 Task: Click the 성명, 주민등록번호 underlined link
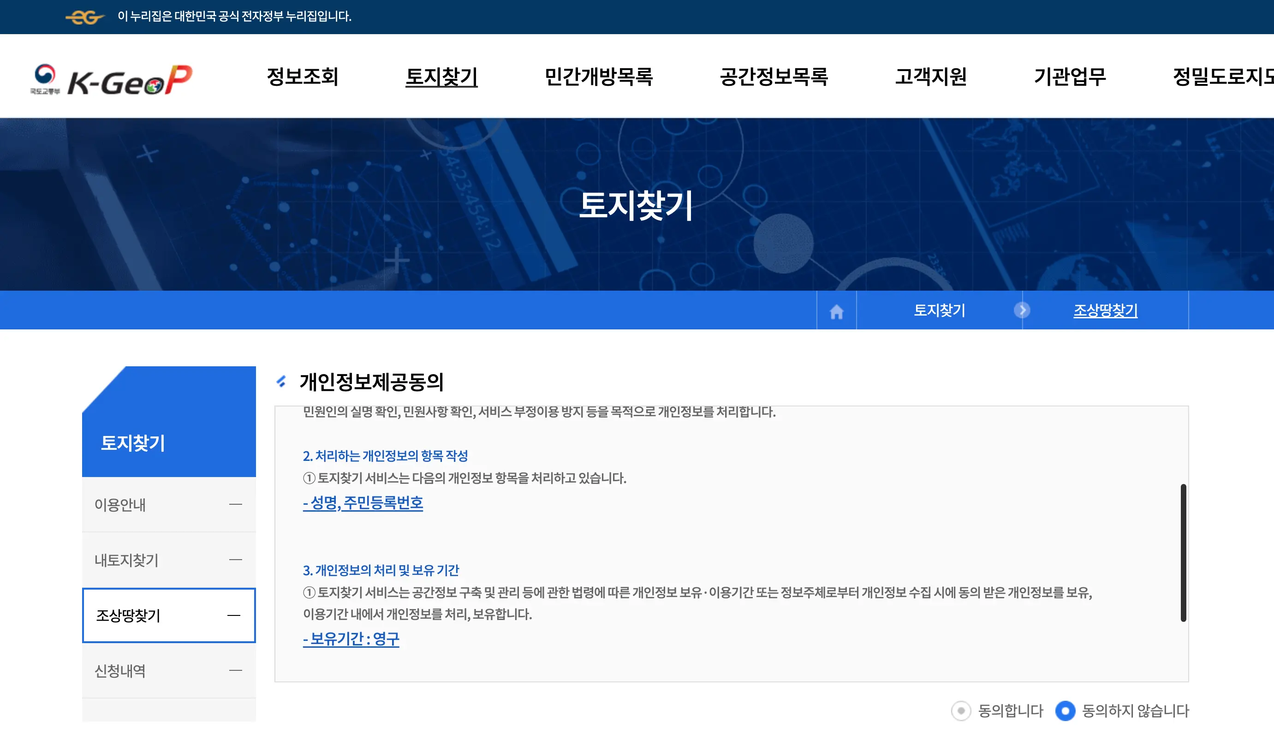pyautogui.click(x=363, y=503)
